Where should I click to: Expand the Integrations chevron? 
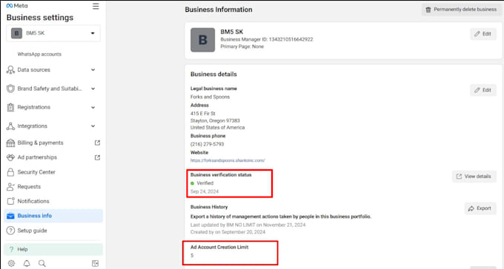[x=93, y=126]
